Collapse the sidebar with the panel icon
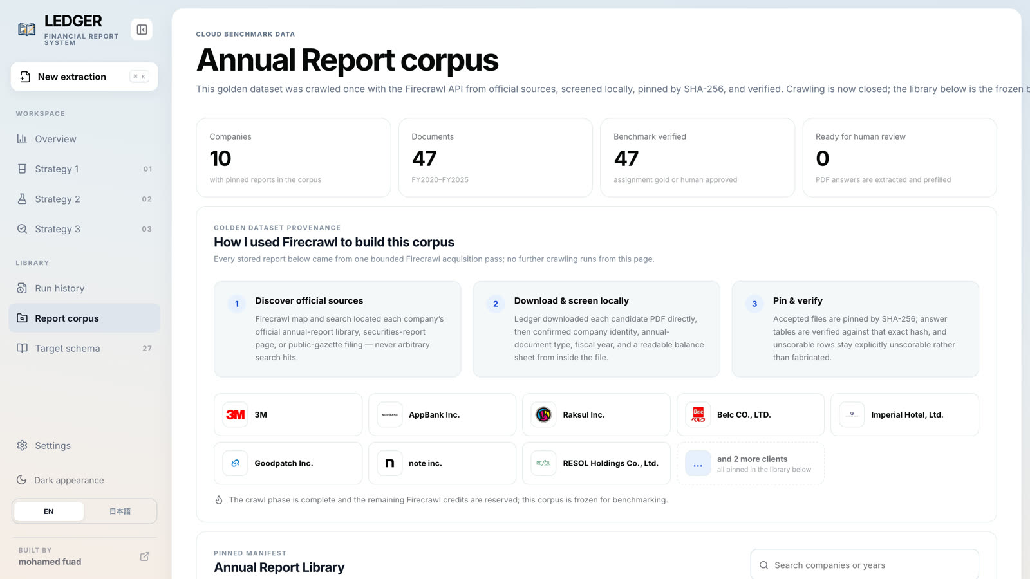The height and width of the screenshot is (579, 1030). pos(142,30)
